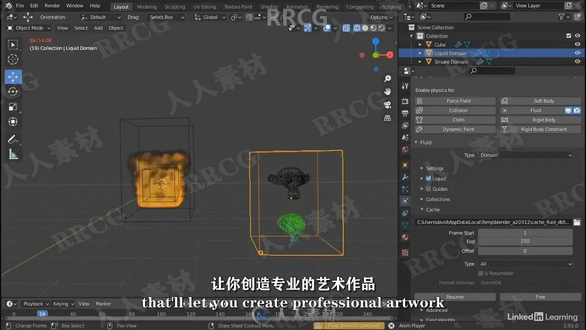Open the Render menu
Viewport: 586px width, 330px height.
(52, 5)
